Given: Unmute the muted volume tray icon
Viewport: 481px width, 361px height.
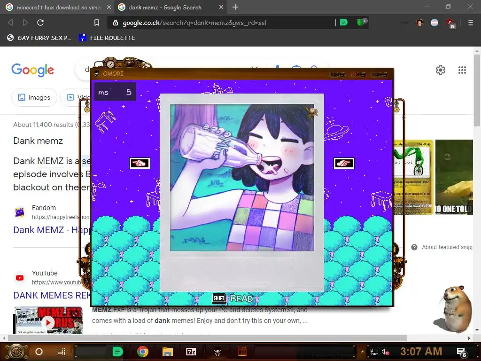Looking at the screenshot, I should 385,352.
